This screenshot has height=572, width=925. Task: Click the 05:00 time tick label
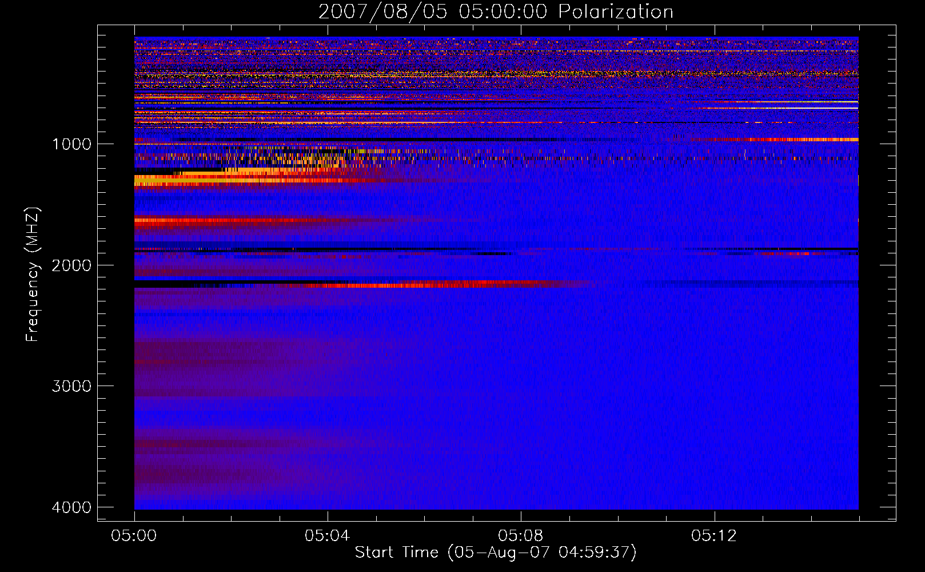point(134,536)
